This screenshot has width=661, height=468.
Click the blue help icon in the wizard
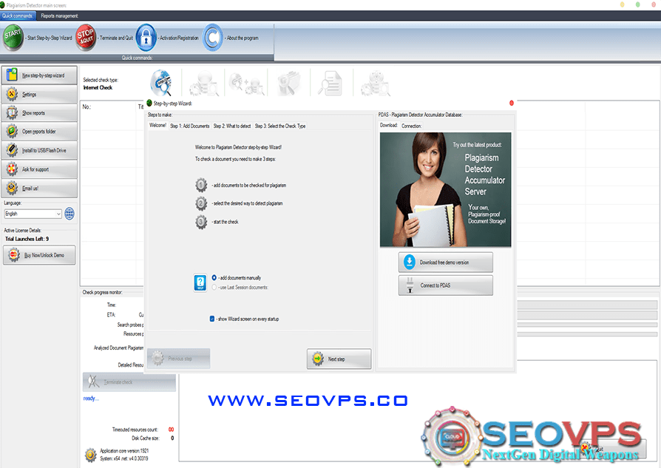[x=200, y=282]
